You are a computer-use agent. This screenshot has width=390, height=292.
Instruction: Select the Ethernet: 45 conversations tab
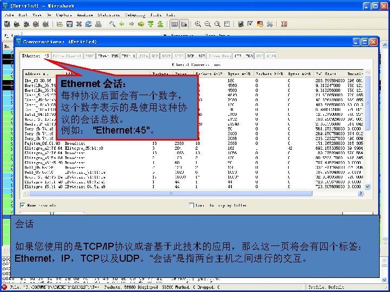coord(35,56)
